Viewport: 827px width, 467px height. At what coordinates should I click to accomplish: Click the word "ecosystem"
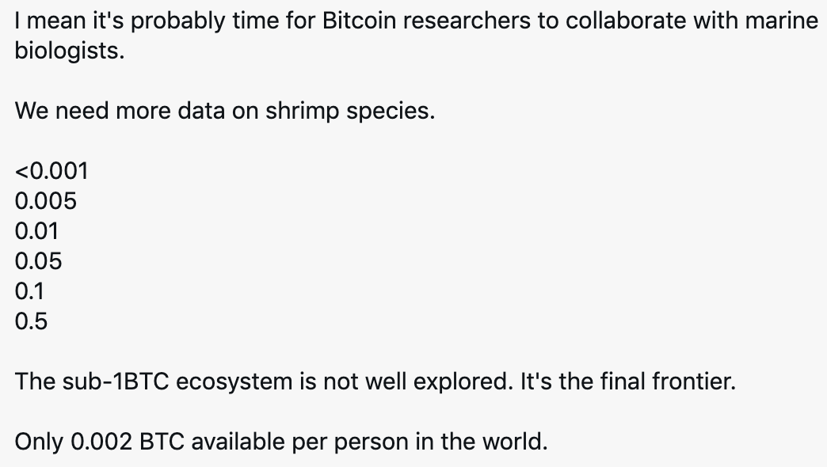pyautogui.click(x=234, y=382)
